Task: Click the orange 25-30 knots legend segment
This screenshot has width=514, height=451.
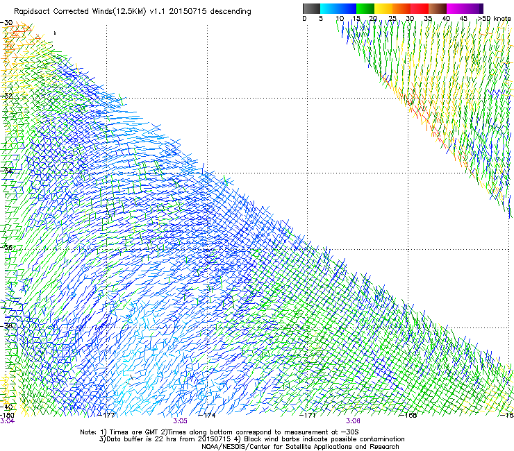Action: click(x=401, y=8)
